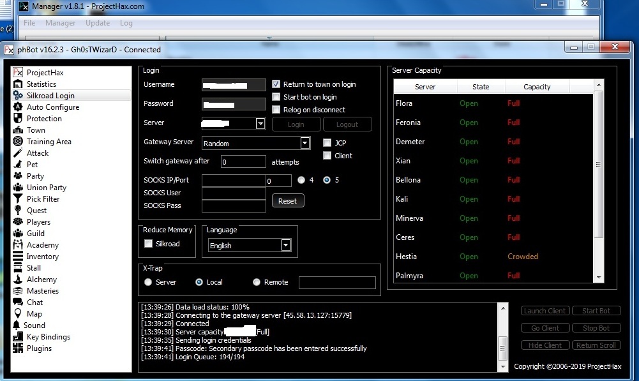The height and width of the screenshot is (381, 639).
Task: Click the Launch Client button
Action: tap(545, 310)
